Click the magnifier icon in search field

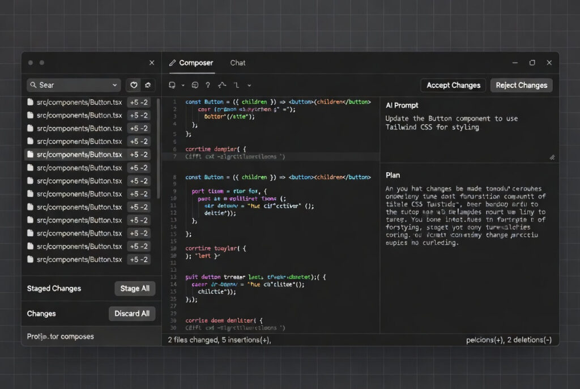33,85
